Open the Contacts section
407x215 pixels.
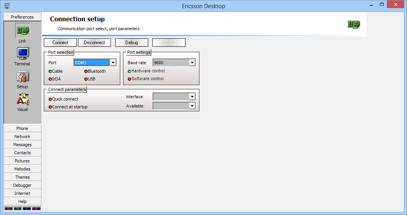23,153
